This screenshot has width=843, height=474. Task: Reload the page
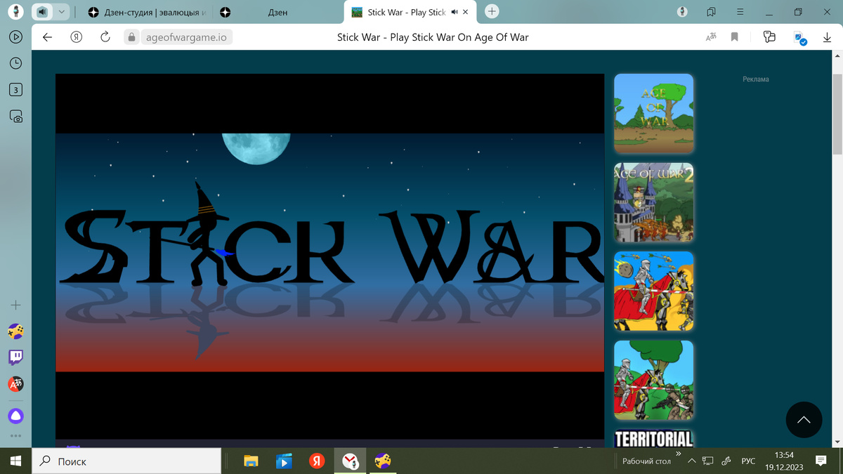tap(105, 37)
